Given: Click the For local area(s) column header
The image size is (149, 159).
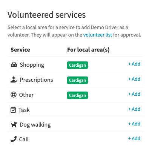Looking at the screenshot, I should point(88,50).
